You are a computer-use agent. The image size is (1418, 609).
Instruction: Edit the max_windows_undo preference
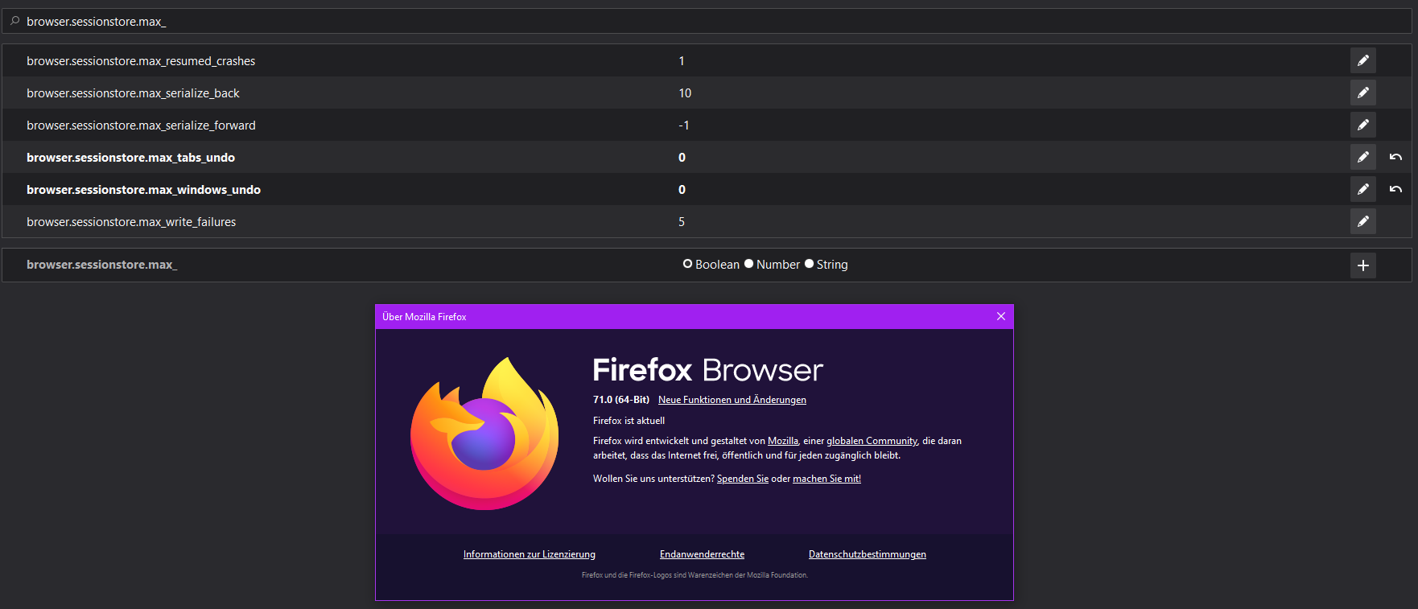click(1362, 189)
